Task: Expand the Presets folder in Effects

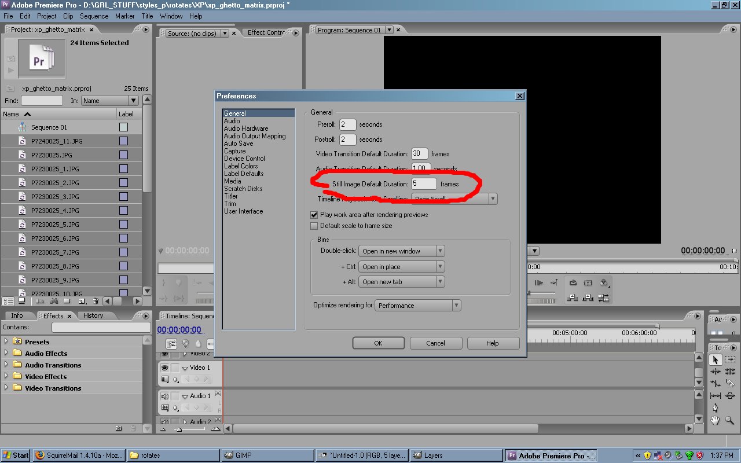Action: (6, 341)
